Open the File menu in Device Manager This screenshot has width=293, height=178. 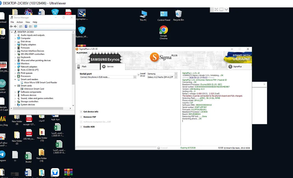12,22
